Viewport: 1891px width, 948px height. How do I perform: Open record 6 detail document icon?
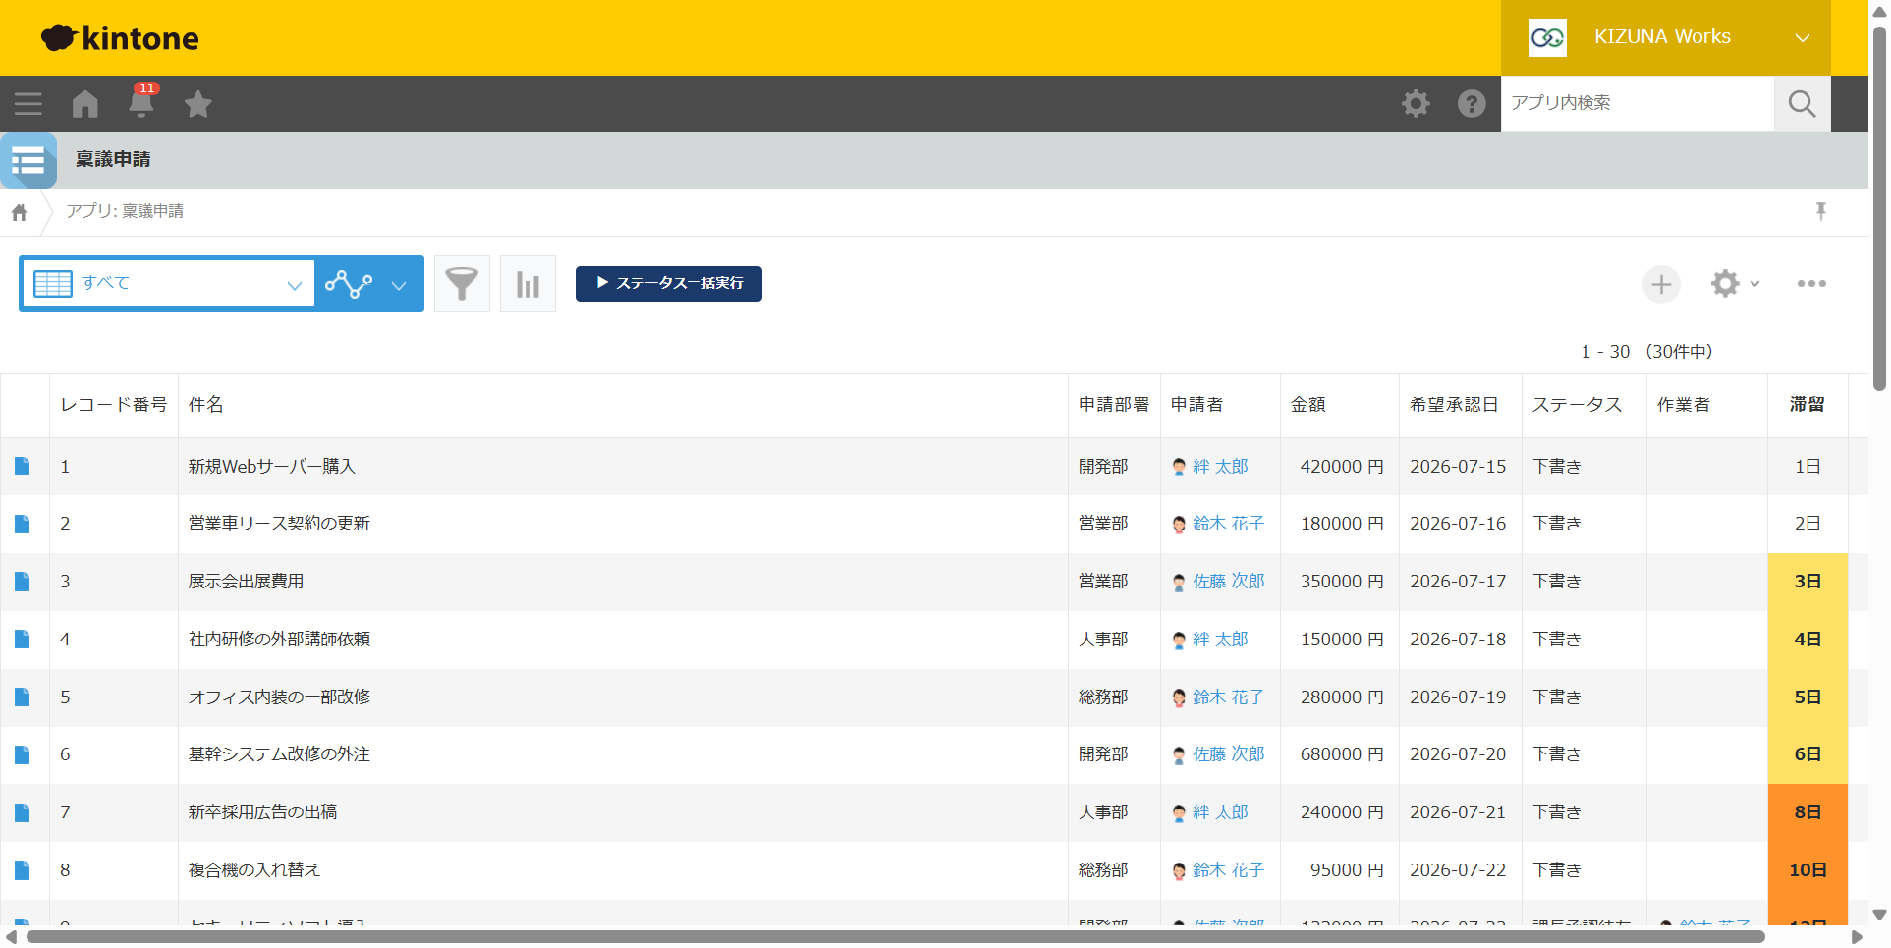coord(23,754)
